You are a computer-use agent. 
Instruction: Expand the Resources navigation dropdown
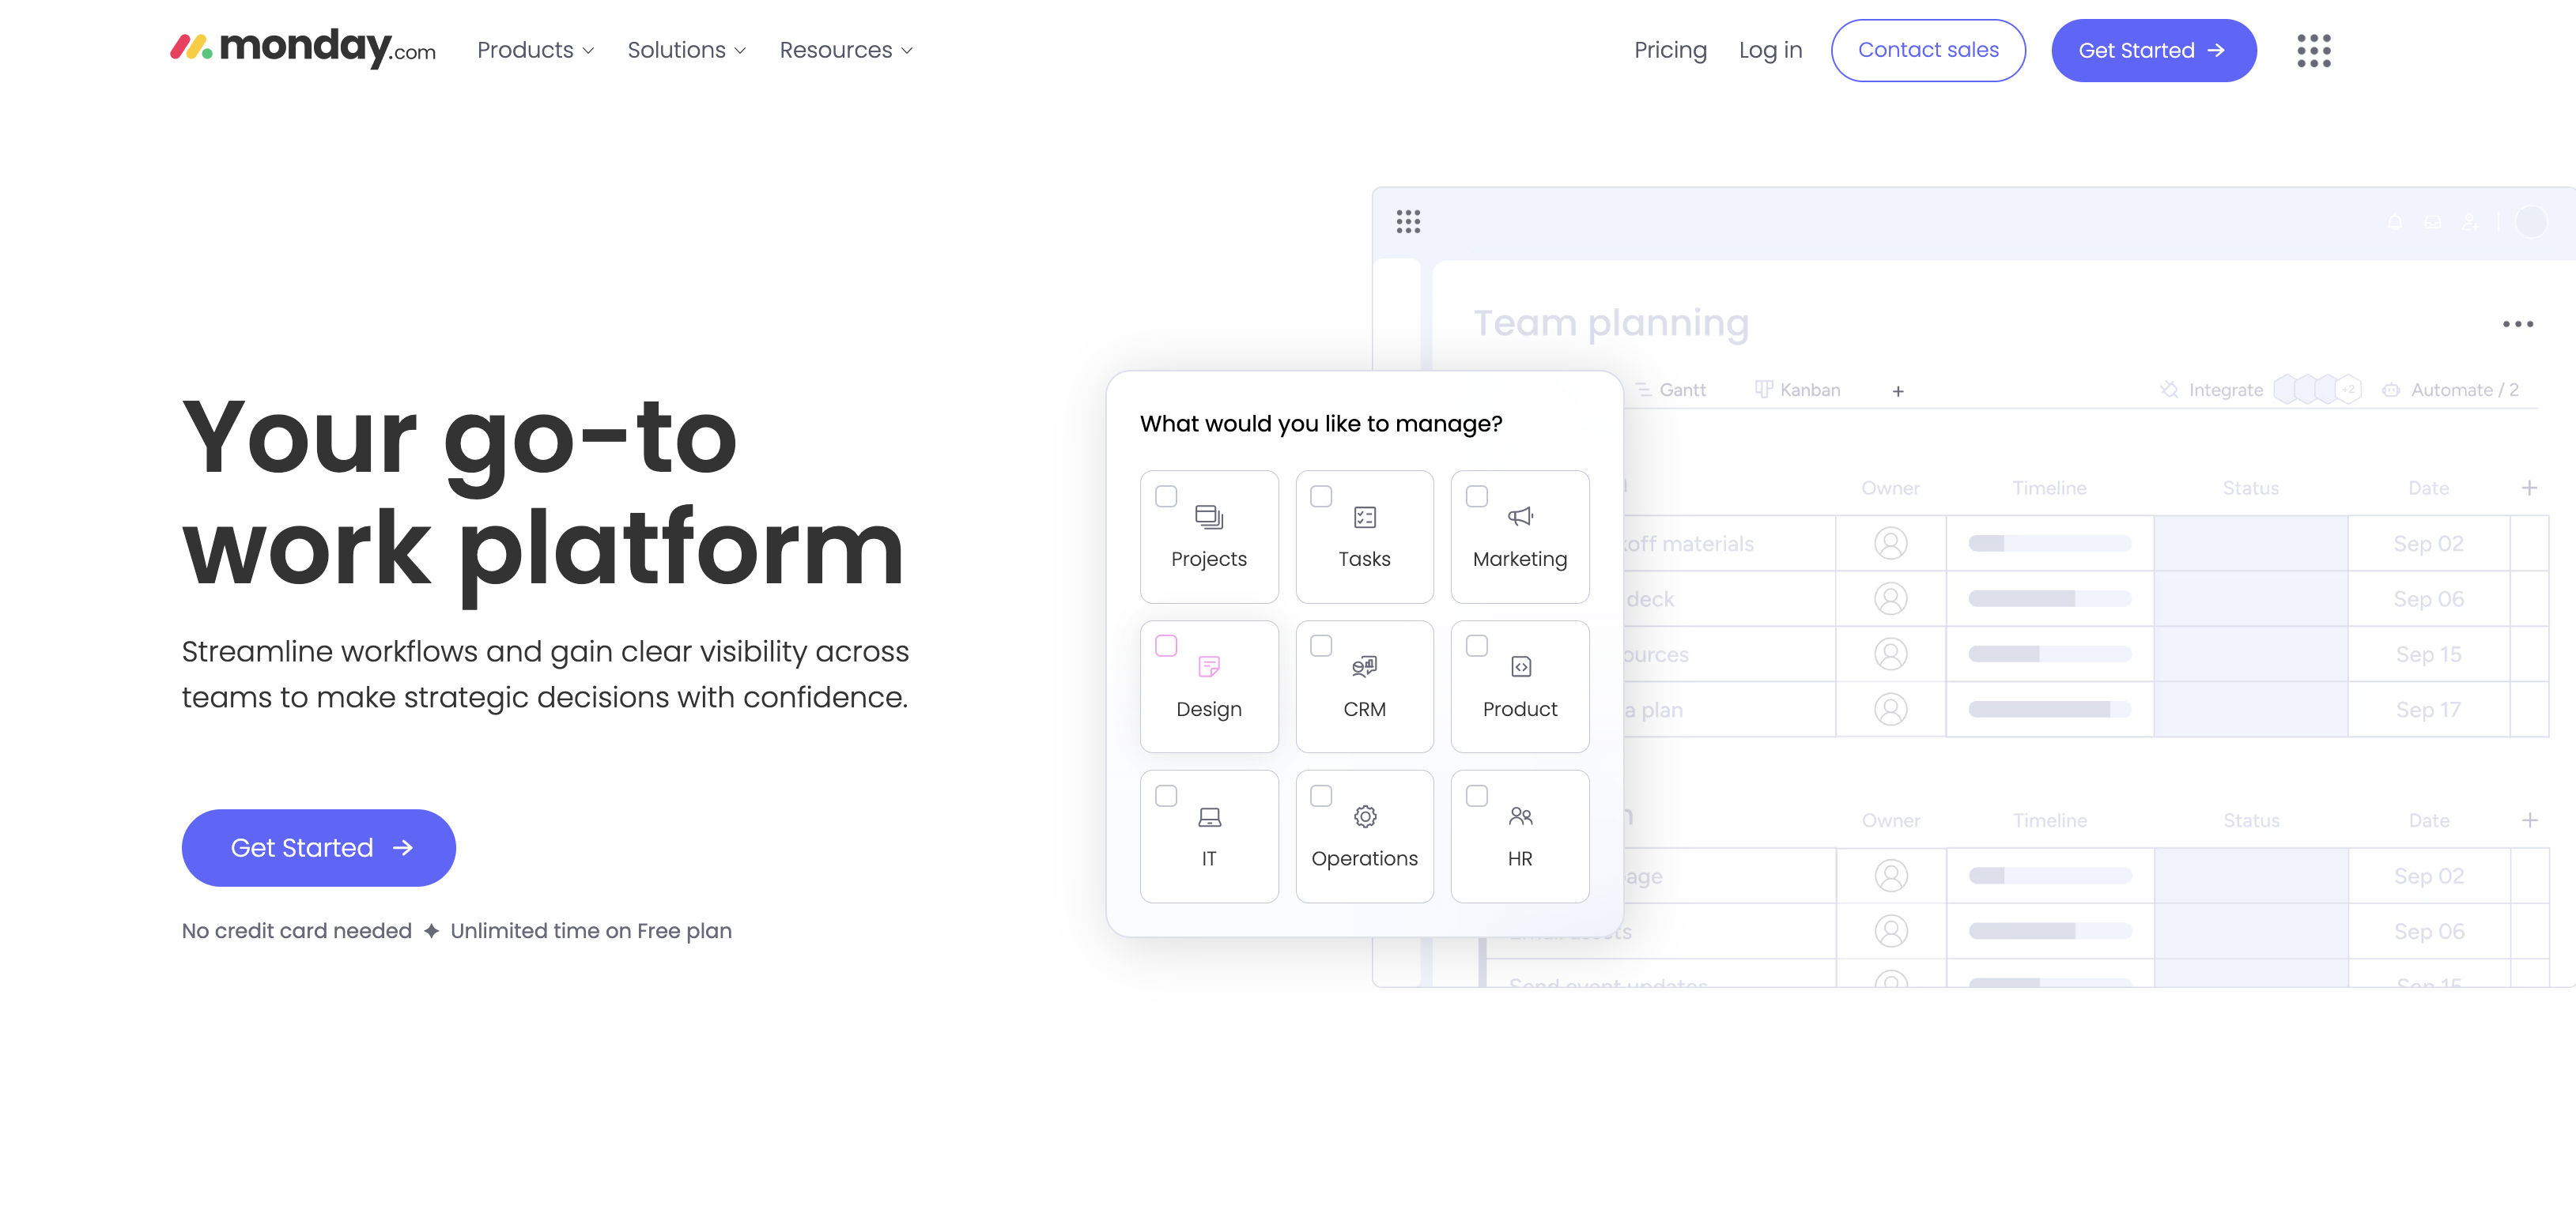click(846, 49)
